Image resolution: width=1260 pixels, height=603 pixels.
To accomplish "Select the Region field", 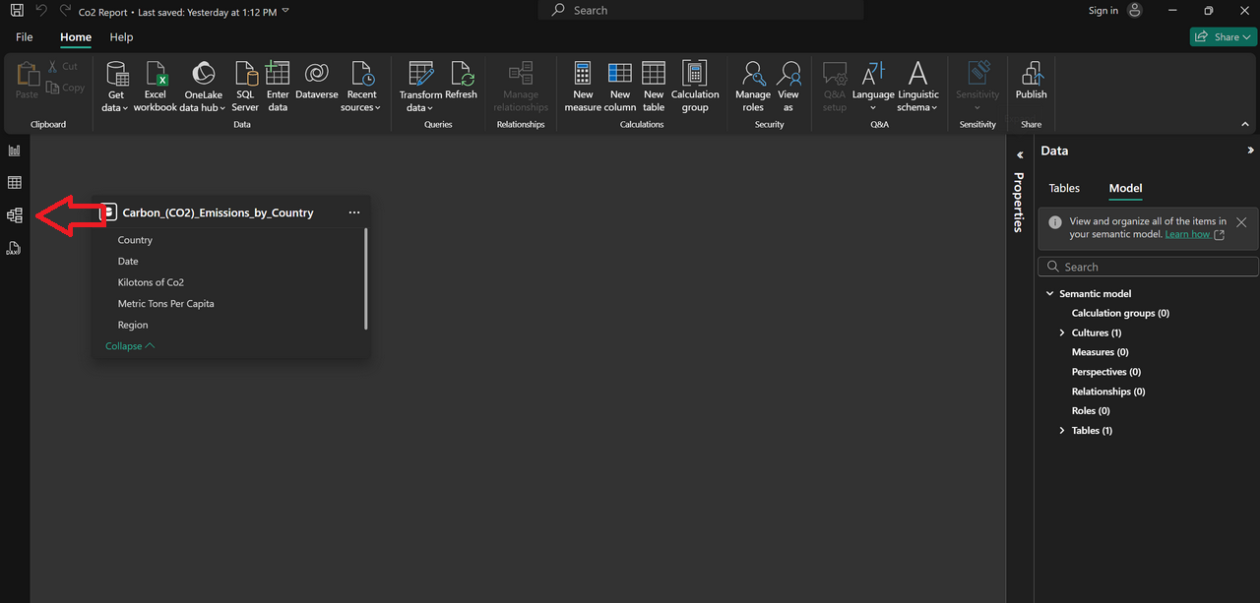I will 133,325.
